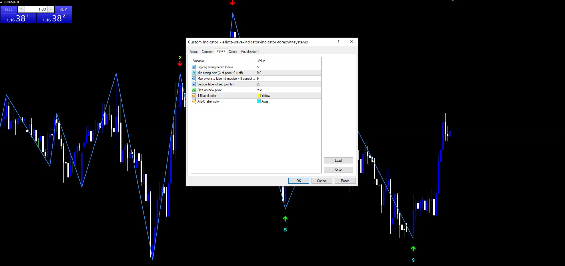The width and height of the screenshot is (565, 266).
Task: Edit Min swing dev value 0.0
Action: click(x=288, y=73)
